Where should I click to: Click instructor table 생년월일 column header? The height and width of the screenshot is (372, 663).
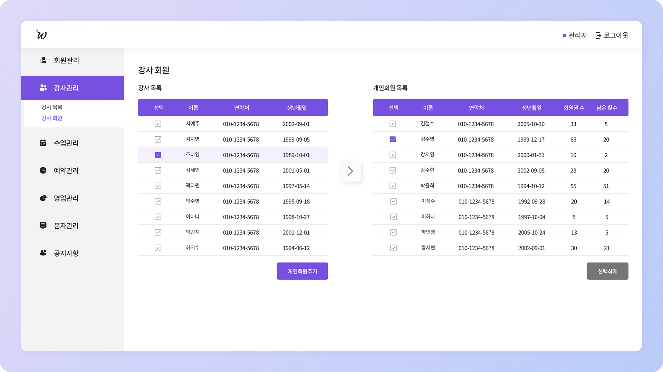pos(297,108)
